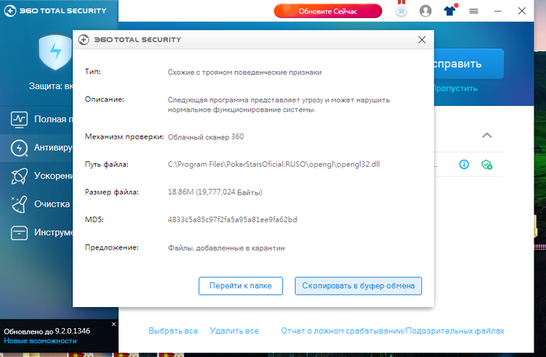
Task: Click the blue info icon in threat row
Action: (x=464, y=164)
